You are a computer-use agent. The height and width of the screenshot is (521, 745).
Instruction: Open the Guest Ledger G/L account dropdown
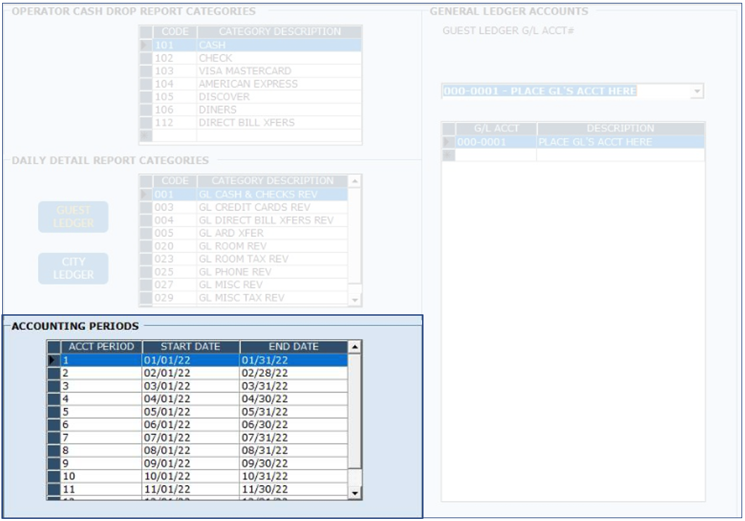696,91
